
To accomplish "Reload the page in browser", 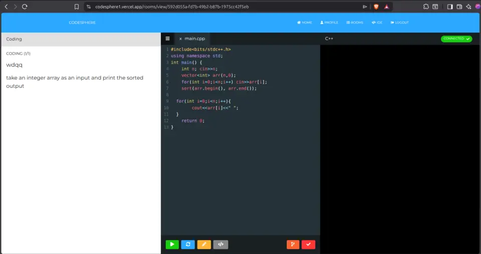I will click(25, 6).
